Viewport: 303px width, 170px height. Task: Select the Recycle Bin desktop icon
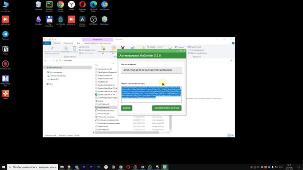(x=38, y=6)
